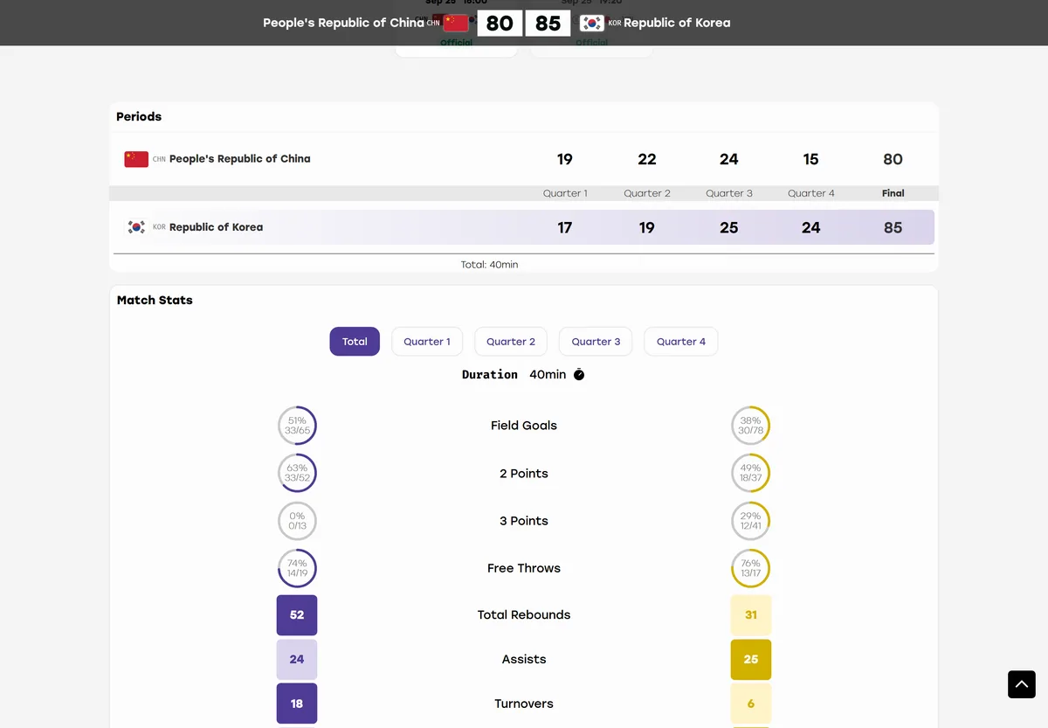The height and width of the screenshot is (728, 1048).
Task: Click China's Total Rebounds 52 box
Action: pyautogui.click(x=297, y=615)
